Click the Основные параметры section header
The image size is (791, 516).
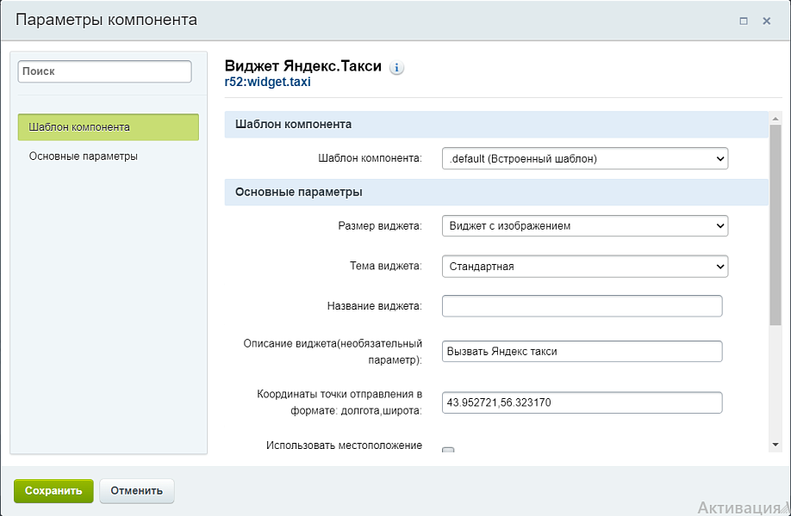click(x=495, y=192)
